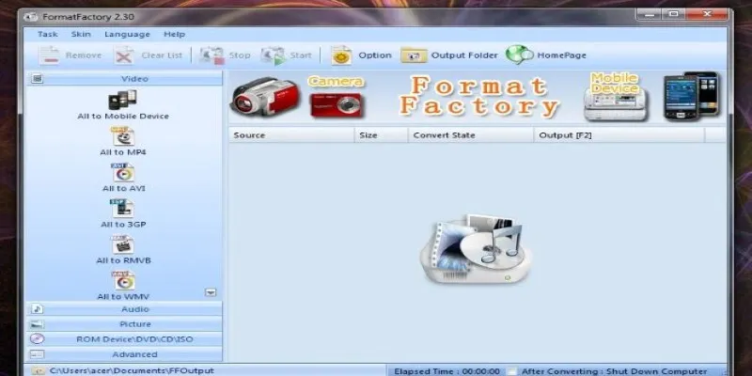Select the All to 3GP icon
The height and width of the screenshot is (376, 752).
click(123, 208)
